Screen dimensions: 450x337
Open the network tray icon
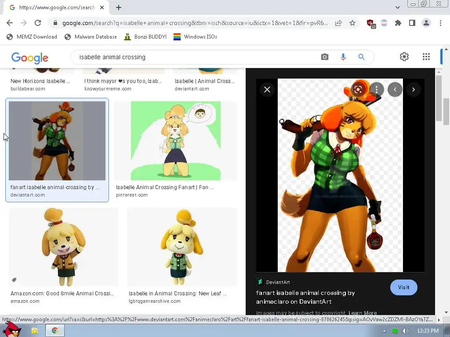[x=395, y=331]
